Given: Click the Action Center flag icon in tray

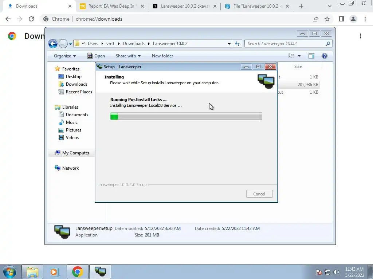Looking at the screenshot, I should tap(319, 272).
